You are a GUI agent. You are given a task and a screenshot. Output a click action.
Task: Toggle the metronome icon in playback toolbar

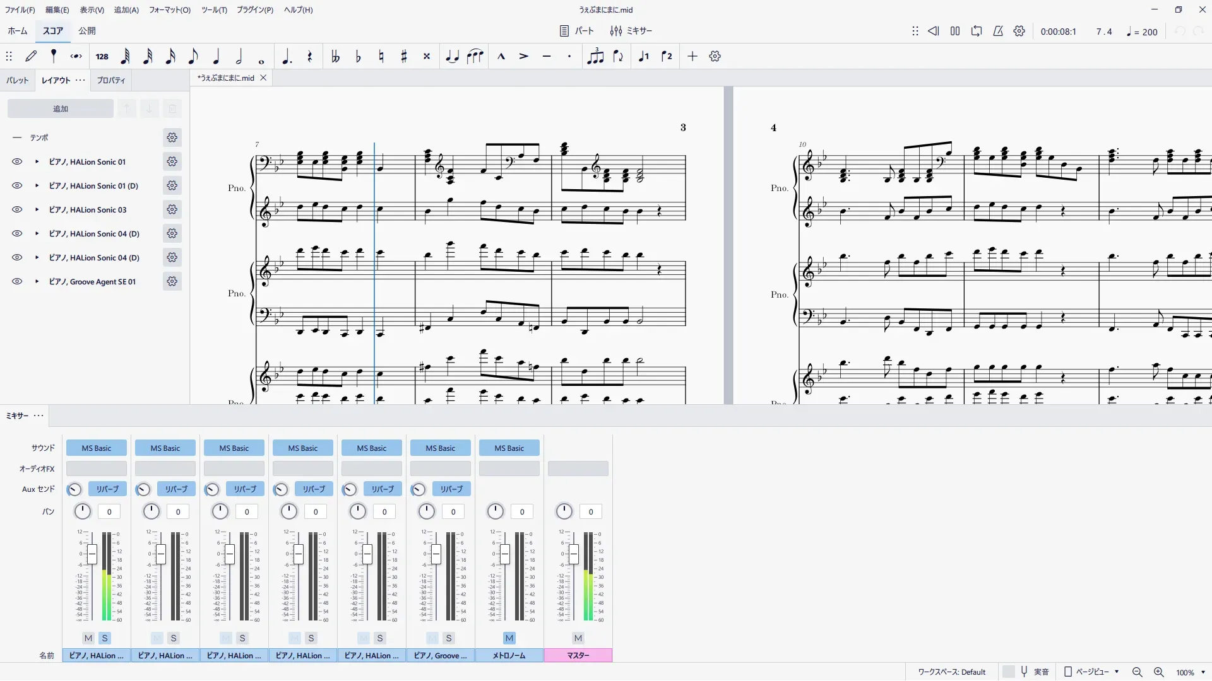pyautogui.click(x=998, y=31)
